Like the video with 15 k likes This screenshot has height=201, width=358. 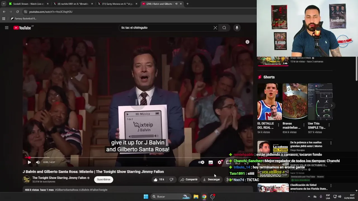159,180
